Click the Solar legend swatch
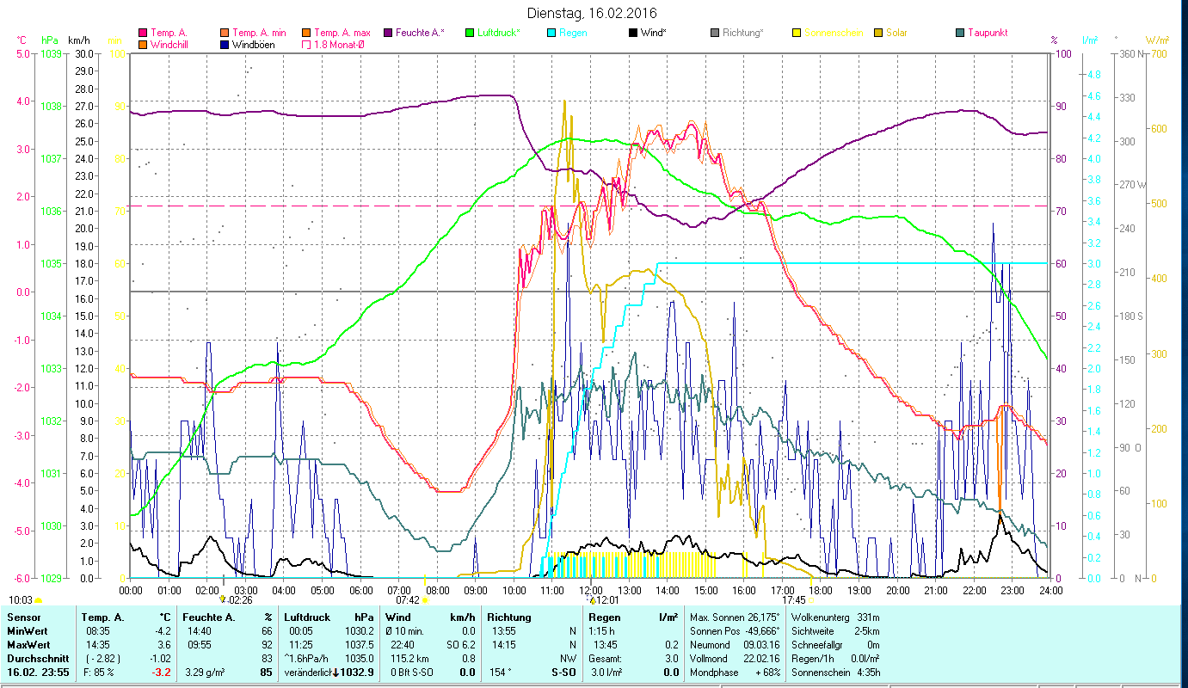The width and height of the screenshot is (1188, 688). coord(877,33)
